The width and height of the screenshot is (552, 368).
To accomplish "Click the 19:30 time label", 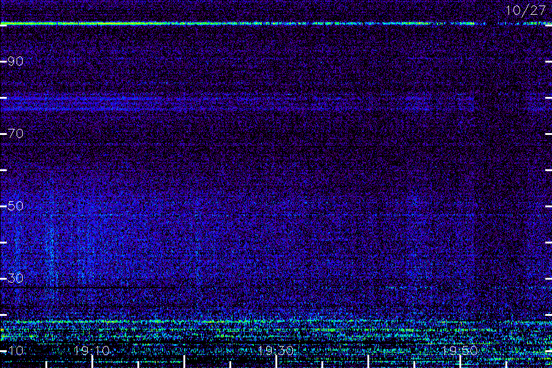I will (x=275, y=351).
